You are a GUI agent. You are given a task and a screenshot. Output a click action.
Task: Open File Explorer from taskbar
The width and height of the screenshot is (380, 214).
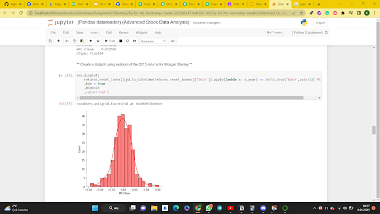[x=154, y=208]
